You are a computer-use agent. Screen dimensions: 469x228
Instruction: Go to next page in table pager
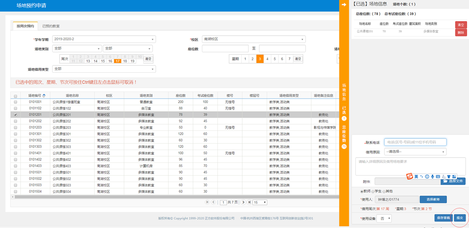[x=243, y=202]
